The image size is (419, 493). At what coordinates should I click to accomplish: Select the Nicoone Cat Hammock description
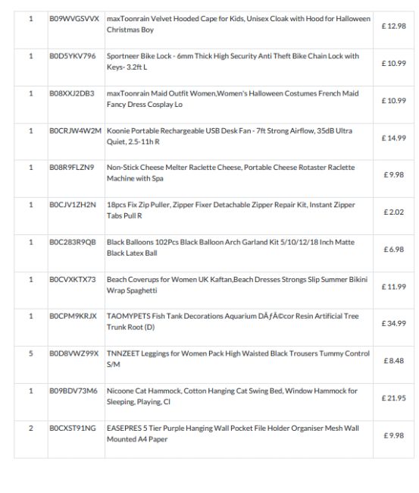tap(232, 397)
